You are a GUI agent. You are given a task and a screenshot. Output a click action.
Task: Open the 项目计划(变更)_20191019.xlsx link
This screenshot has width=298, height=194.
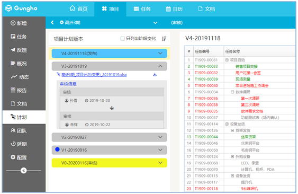94,75
